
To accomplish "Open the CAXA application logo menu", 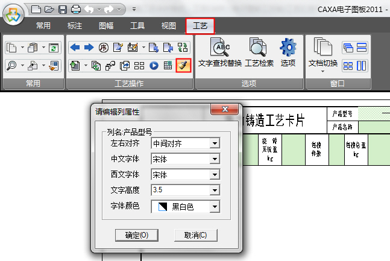I will tap(13, 14).
